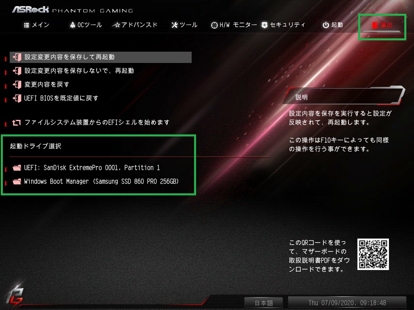The width and height of the screenshot is (414, 310).
Task: Click the SanDisk ExtremePro folder icon
Action: [17, 168]
